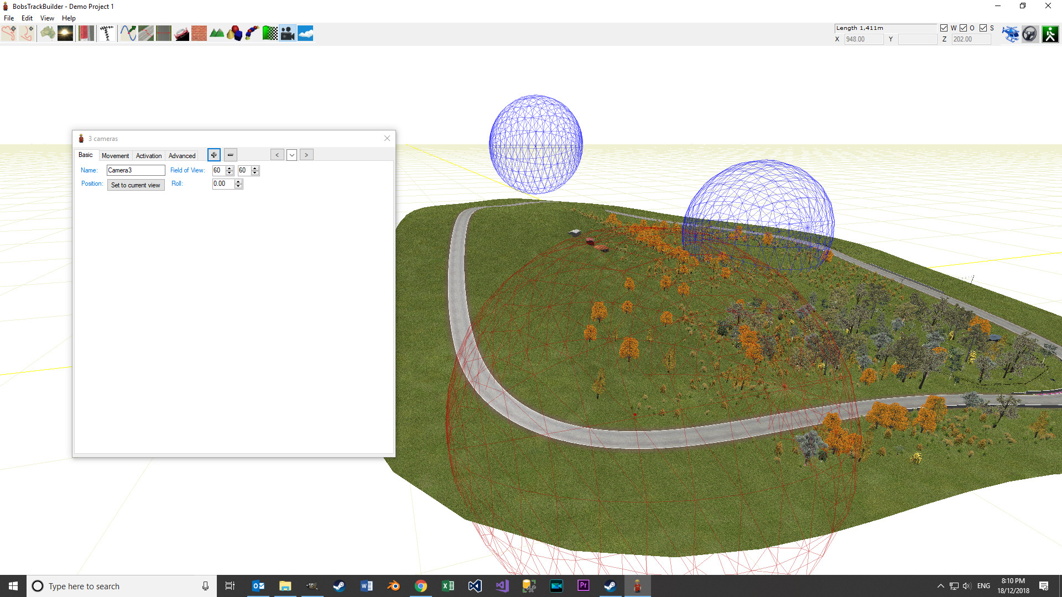Open the camera selection dropdown in the dialog
Viewport: 1062px width, 597px height.
click(291, 155)
